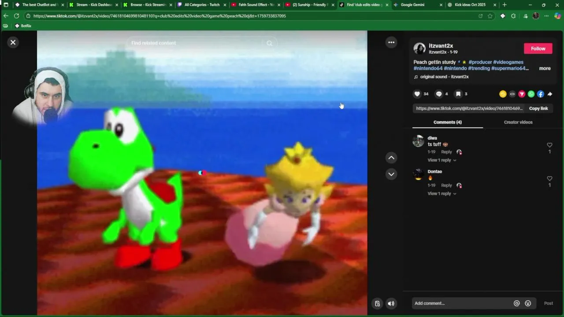The image size is (564, 317).
Task: Click the yellow repost icon
Action: (x=503, y=94)
